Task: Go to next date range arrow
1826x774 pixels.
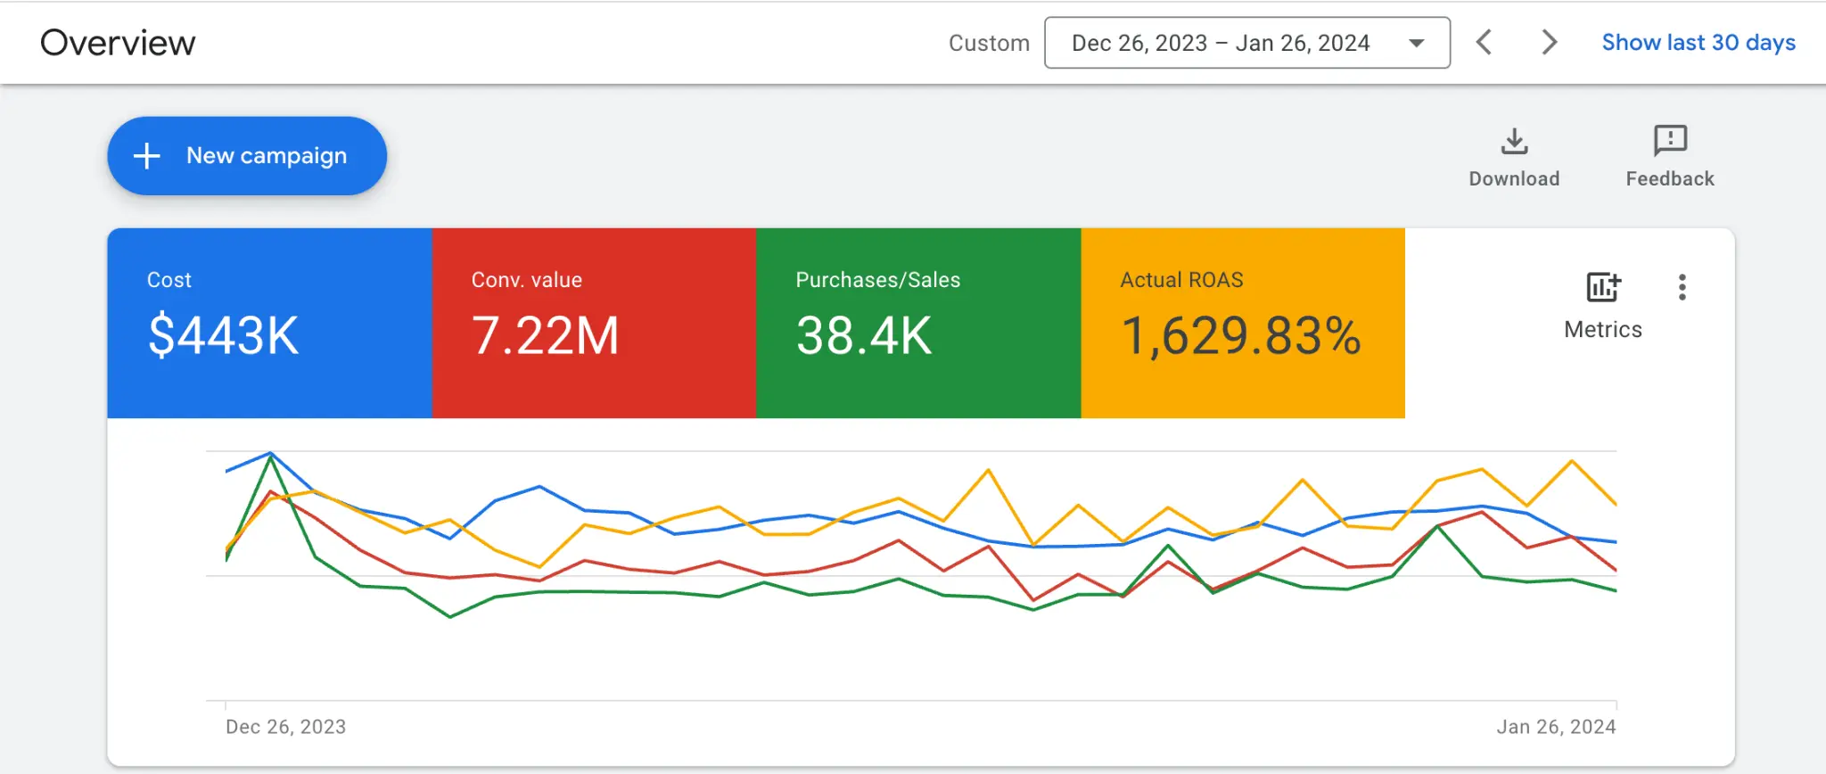Action: click(x=1550, y=42)
